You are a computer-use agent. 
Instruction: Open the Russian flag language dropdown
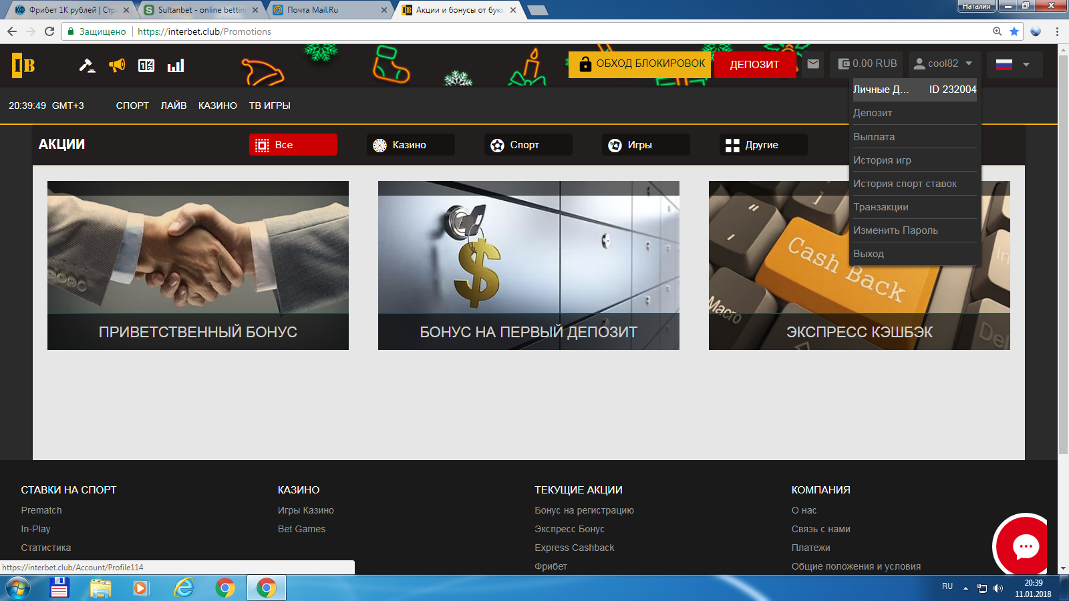(x=1014, y=65)
